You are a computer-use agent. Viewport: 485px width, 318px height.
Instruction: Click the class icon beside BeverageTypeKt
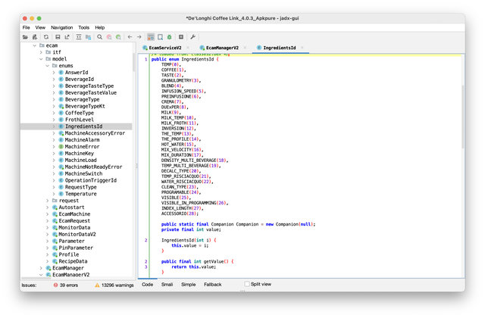61,106
